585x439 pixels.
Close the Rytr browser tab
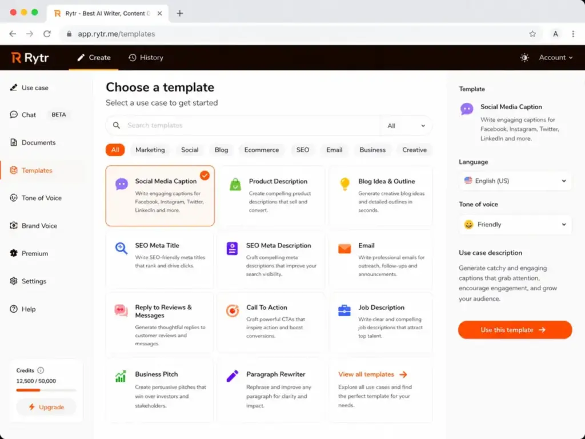coord(160,14)
